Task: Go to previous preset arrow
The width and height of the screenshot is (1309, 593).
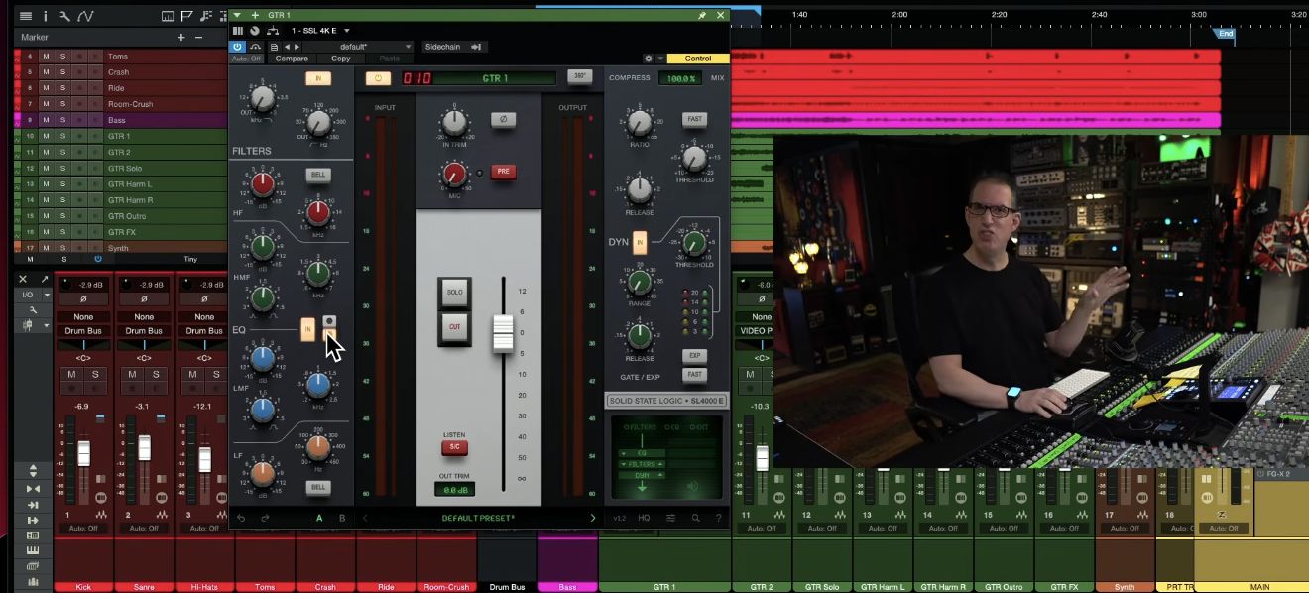Action: pyautogui.click(x=287, y=47)
